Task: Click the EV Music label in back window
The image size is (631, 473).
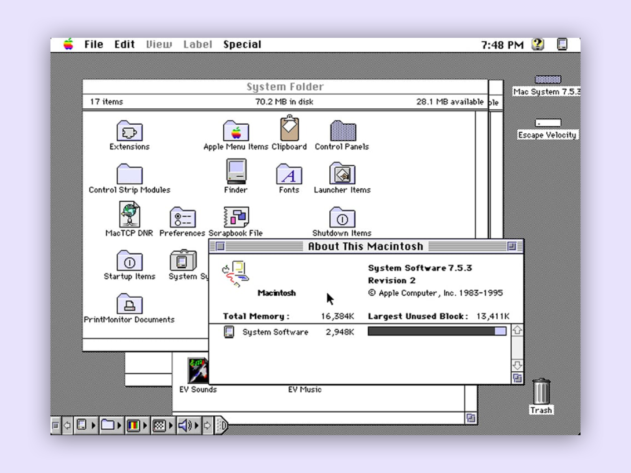Action: coord(305,389)
